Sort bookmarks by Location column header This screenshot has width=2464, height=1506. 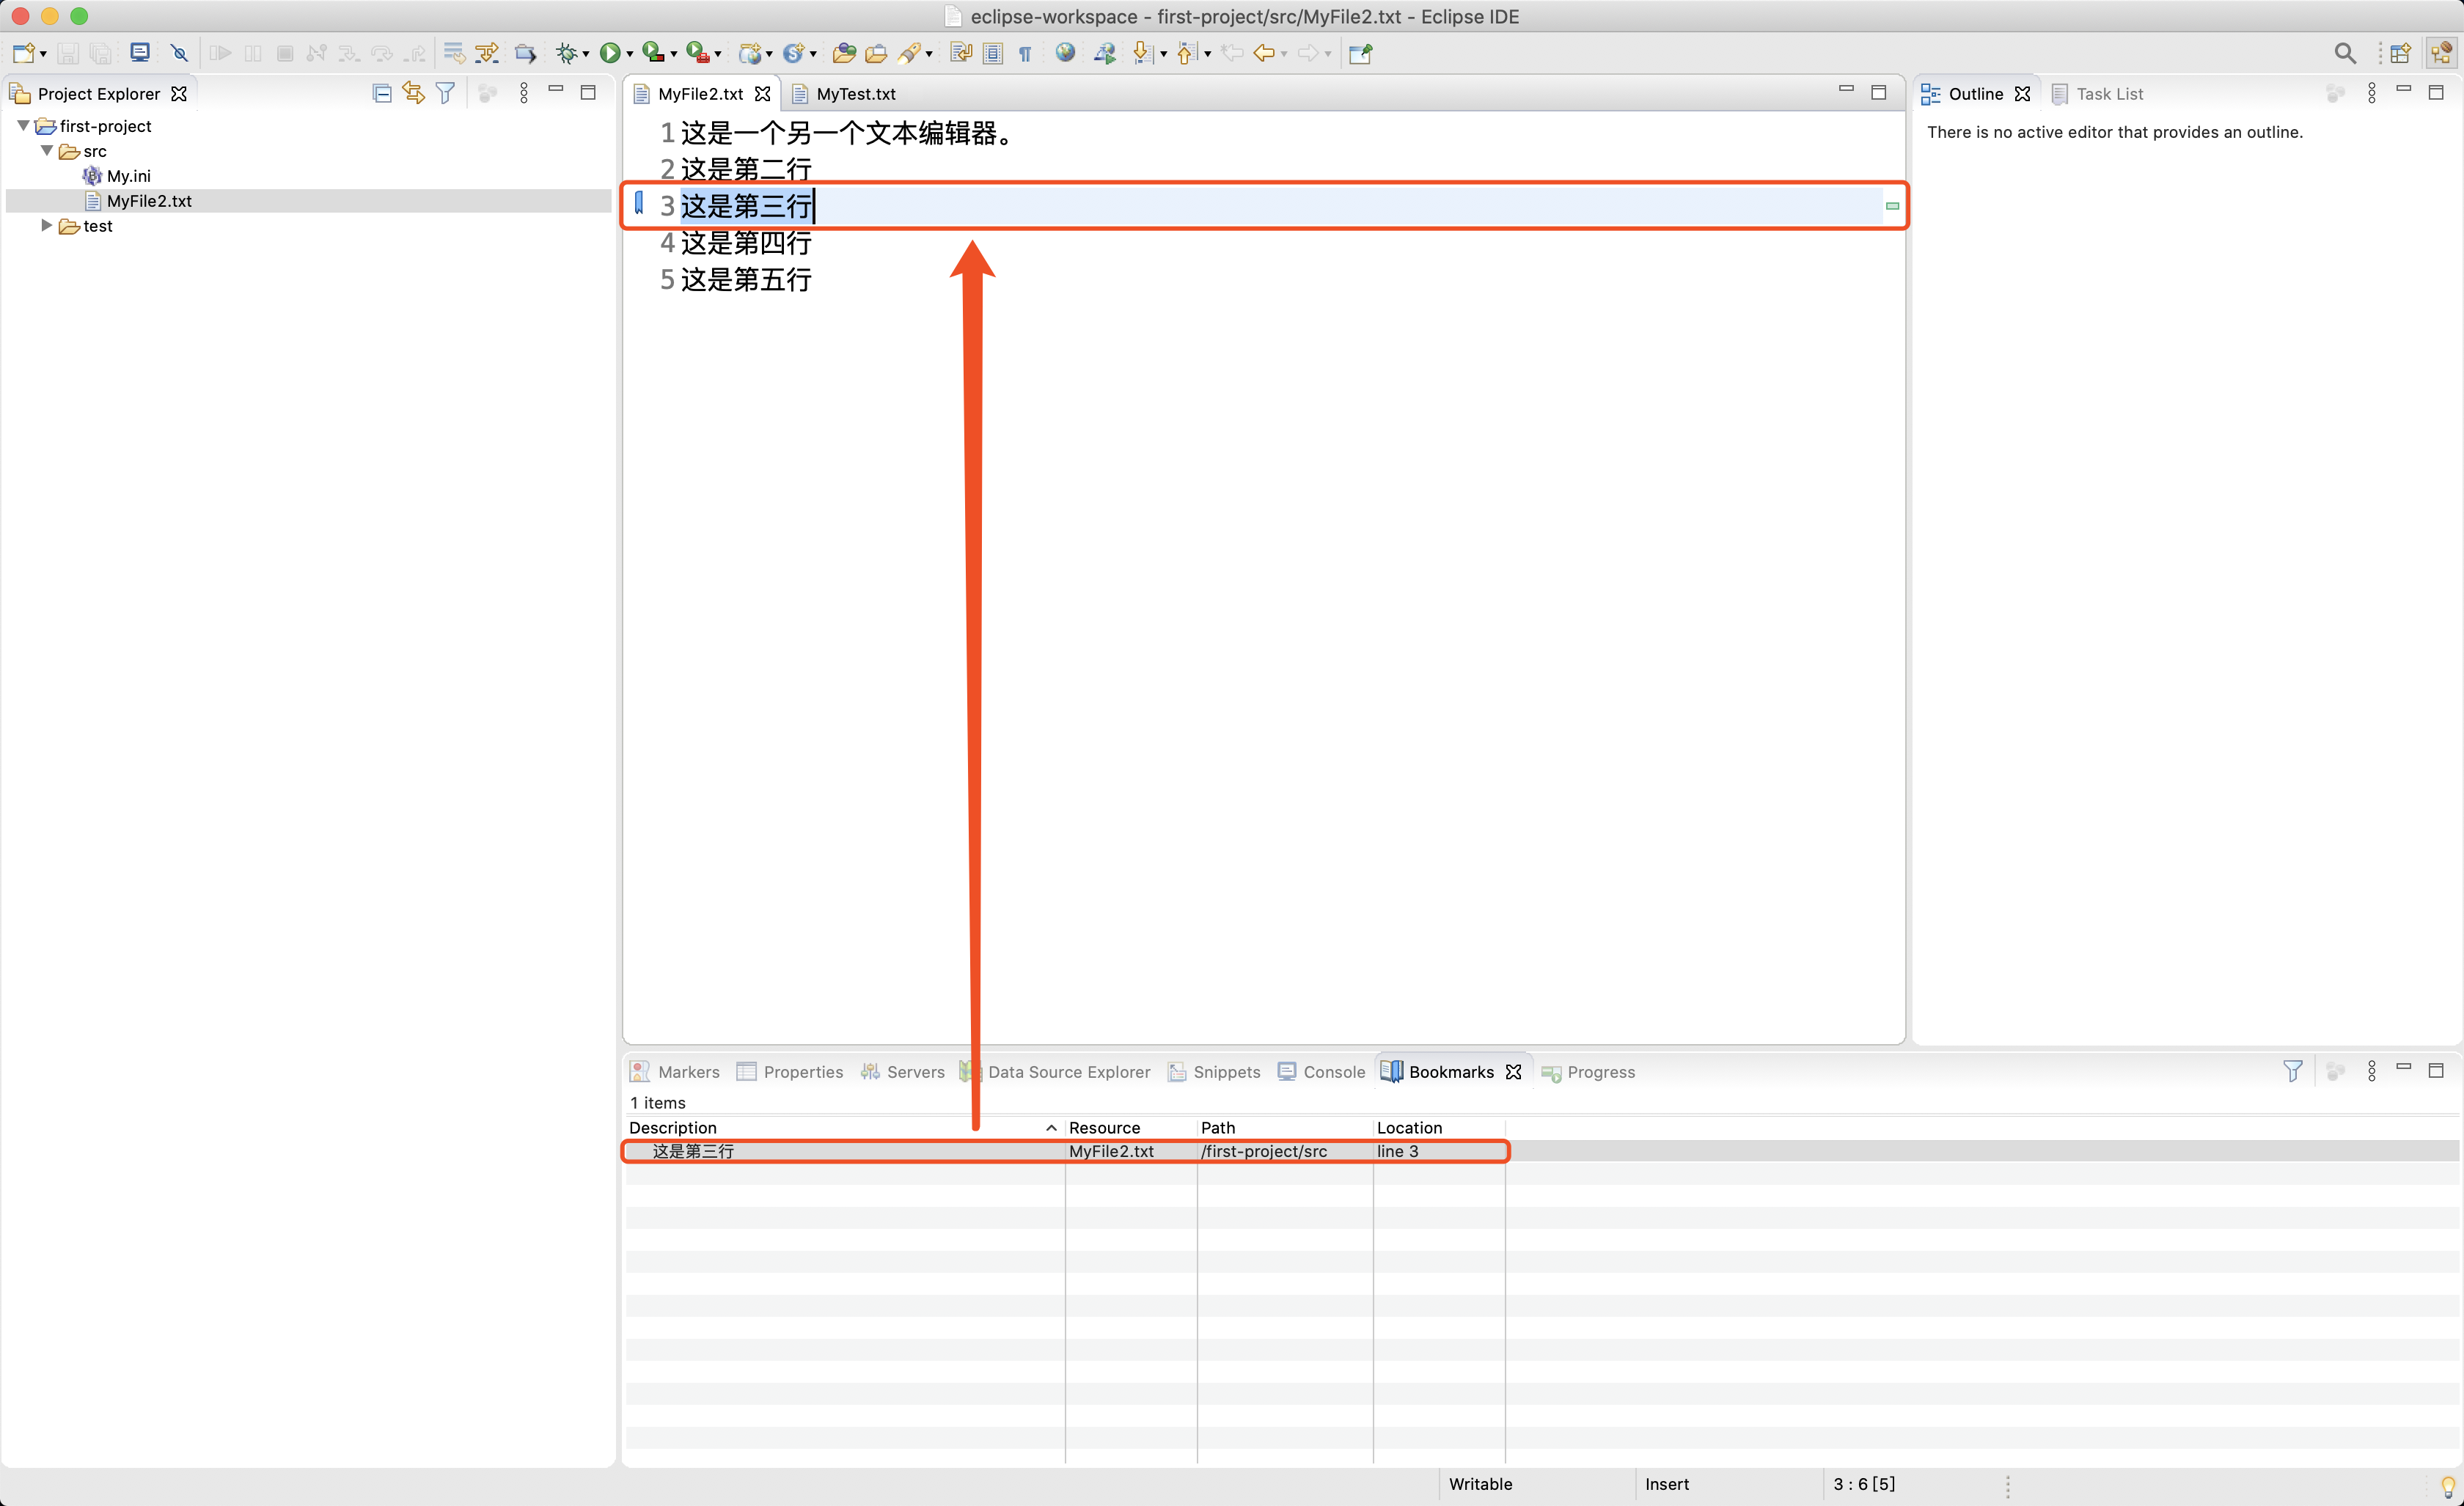(1439, 1127)
